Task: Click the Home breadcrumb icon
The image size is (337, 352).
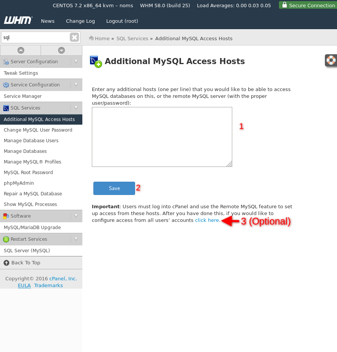Action: 91,38
